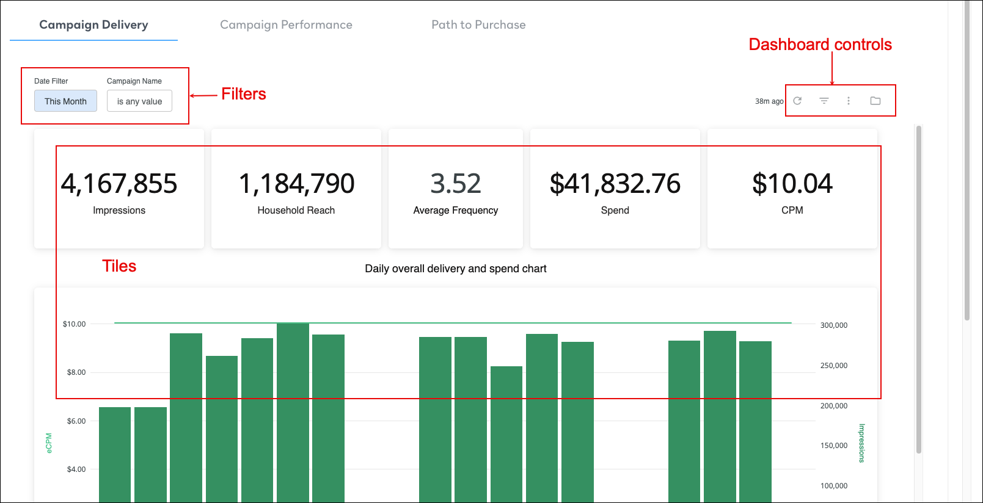Reload the dashboard with the refresh icon
This screenshot has width=983, height=503.
tap(797, 101)
